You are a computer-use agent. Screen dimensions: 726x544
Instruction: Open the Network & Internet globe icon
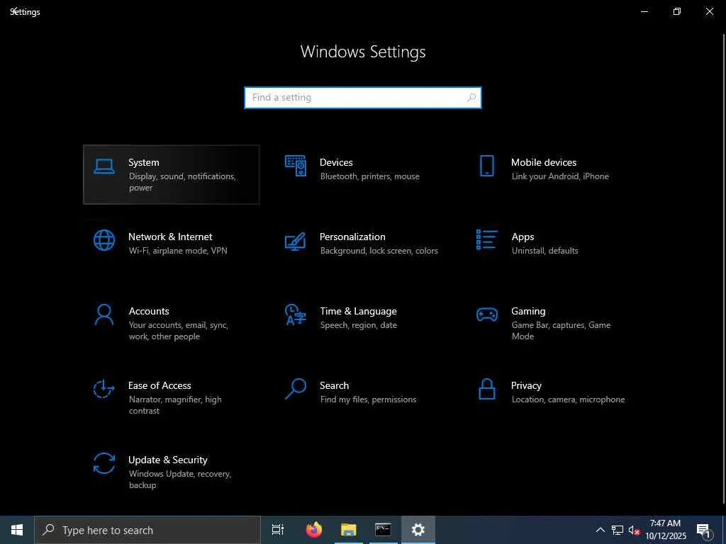point(104,240)
